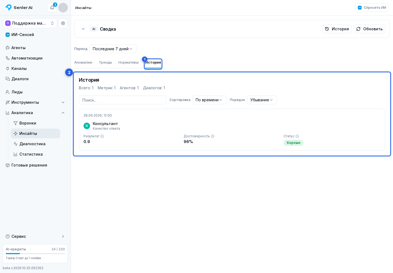This screenshot has width=393, height=273.
Task: Click the info icon next to Результат
Action: (102, 136)
